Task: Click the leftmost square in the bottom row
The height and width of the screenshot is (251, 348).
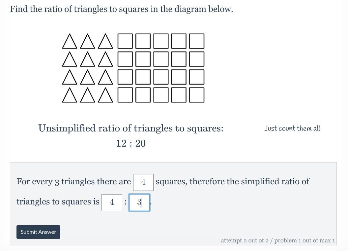Action: click(x=125, y=95)
